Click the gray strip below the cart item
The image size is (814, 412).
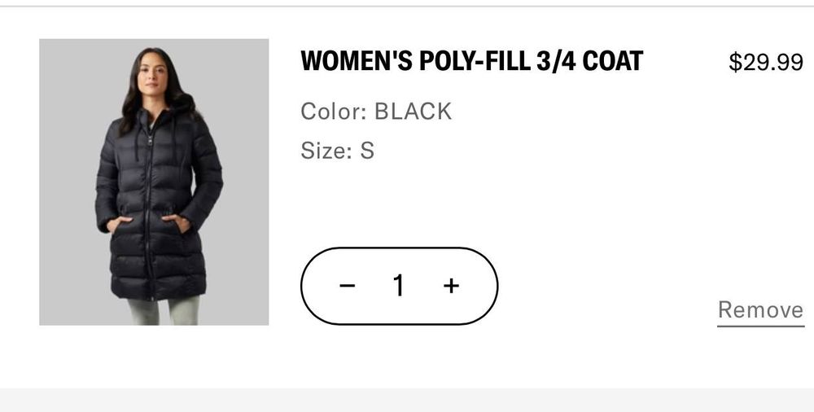407,400
